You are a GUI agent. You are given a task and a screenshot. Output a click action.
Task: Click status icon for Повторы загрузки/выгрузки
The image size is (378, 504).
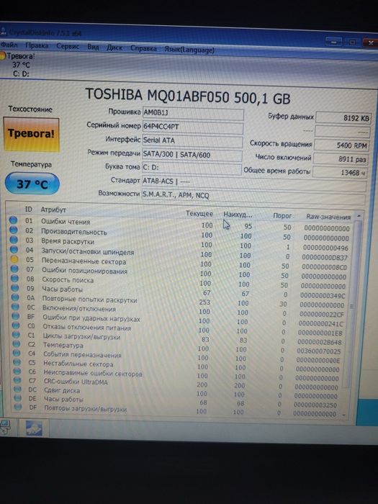point(18,407)
